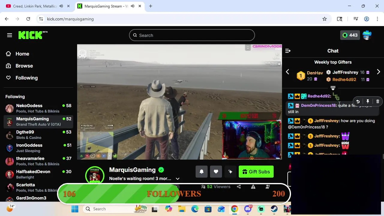Open NekoGodess channel from following list

pos(38,108)
